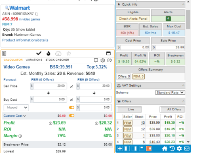Screen dimensions: 202x153
Task: Collapse the Offers section
Action: coord(183,101)
